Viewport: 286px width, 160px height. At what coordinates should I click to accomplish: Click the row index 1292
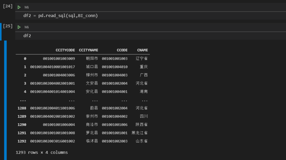click(x=22, y=141)
